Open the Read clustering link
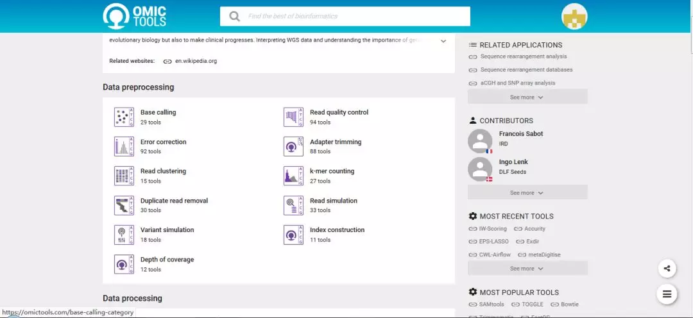The width and height of the screenshot is (693, 318). pyautogui.click(x=163, y=171)
